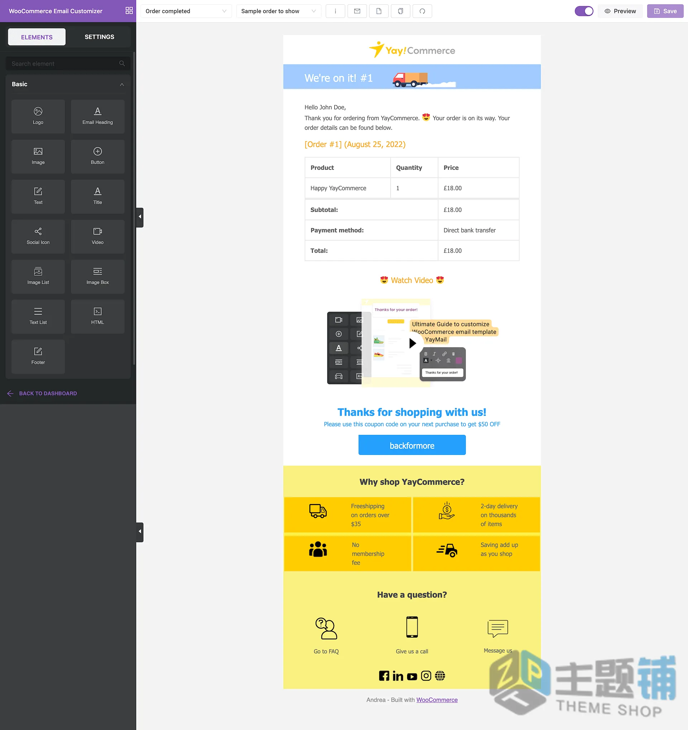
Task: Click the Give us a call phone icon
Action: pos(412,627)
